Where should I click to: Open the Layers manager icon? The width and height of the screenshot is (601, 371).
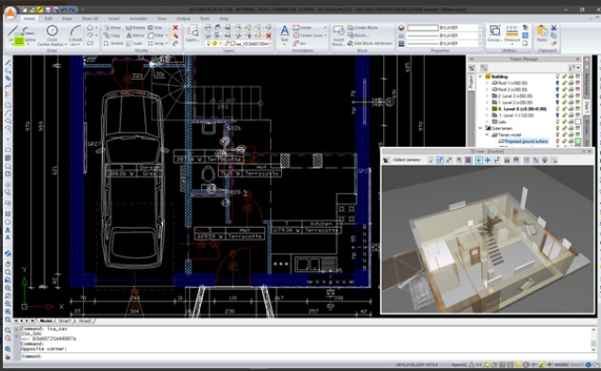coord(192,34)
